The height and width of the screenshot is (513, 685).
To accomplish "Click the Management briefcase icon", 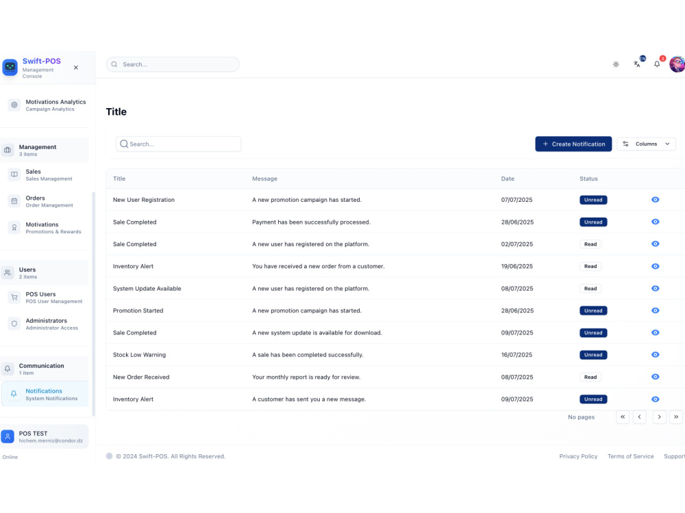I will coord(8,150).
